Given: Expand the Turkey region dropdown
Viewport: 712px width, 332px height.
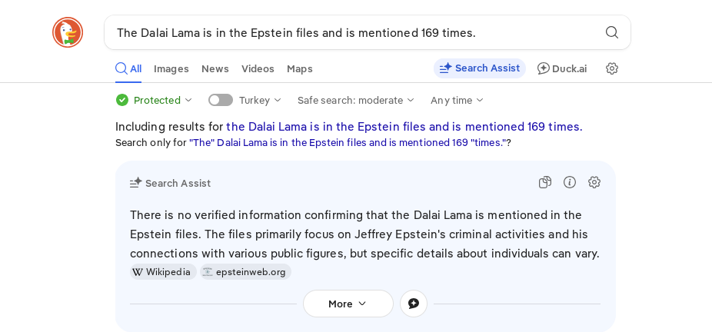Looking at the screenshot, I should (260, 100).
